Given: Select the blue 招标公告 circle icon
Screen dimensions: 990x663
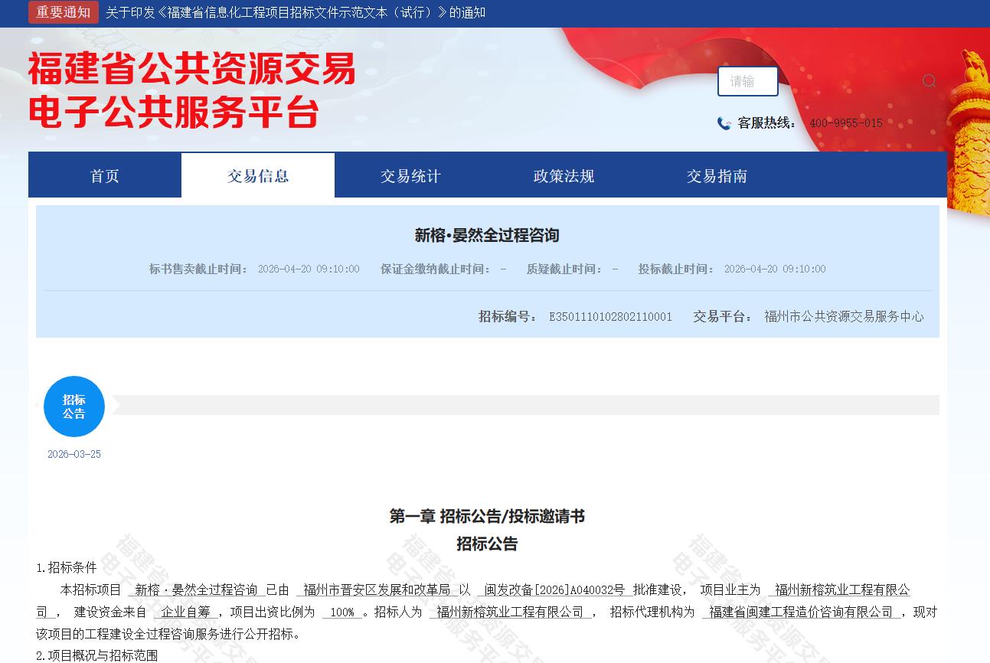Looking at the screenshot, I should 74,407.
